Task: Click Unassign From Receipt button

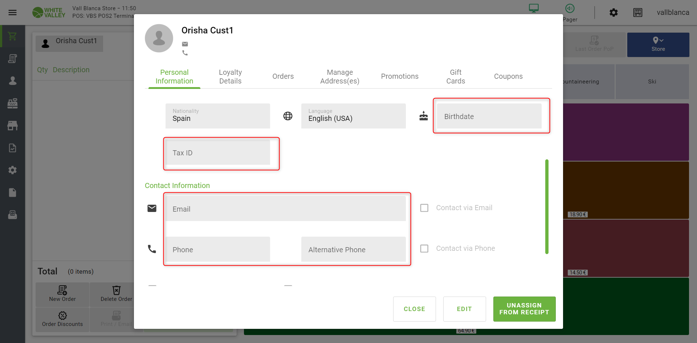Action: point(524,309)
